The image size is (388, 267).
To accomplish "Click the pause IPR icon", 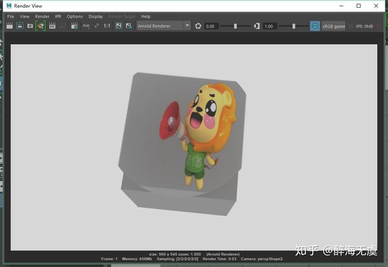I will coord(350,27).
